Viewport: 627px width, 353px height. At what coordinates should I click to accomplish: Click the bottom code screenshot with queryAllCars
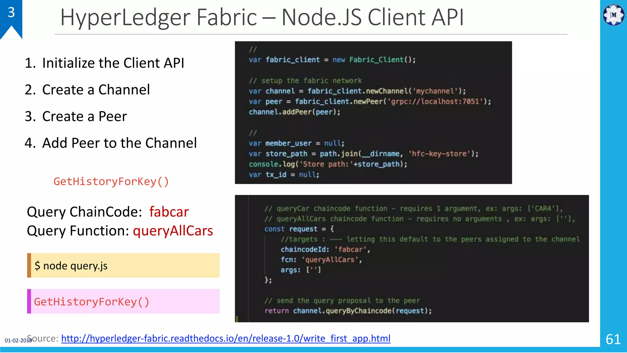(x=411, y=258)
